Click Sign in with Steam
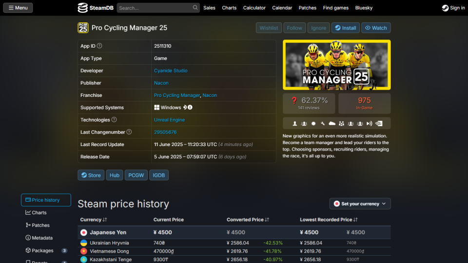Image resolution: width=468 pixels, height=263 pixels. pyautogui.click(x=453, y=8)
